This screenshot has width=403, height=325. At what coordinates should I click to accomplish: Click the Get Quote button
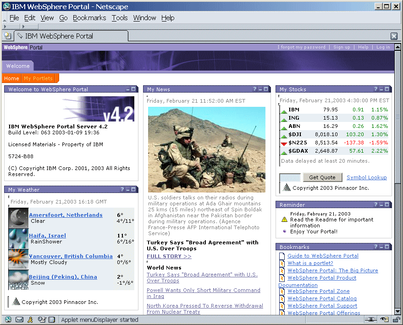[x=322, y=177]
